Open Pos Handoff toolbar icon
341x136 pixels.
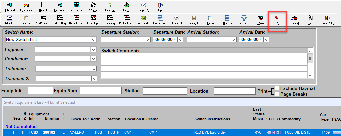point(144,20)
